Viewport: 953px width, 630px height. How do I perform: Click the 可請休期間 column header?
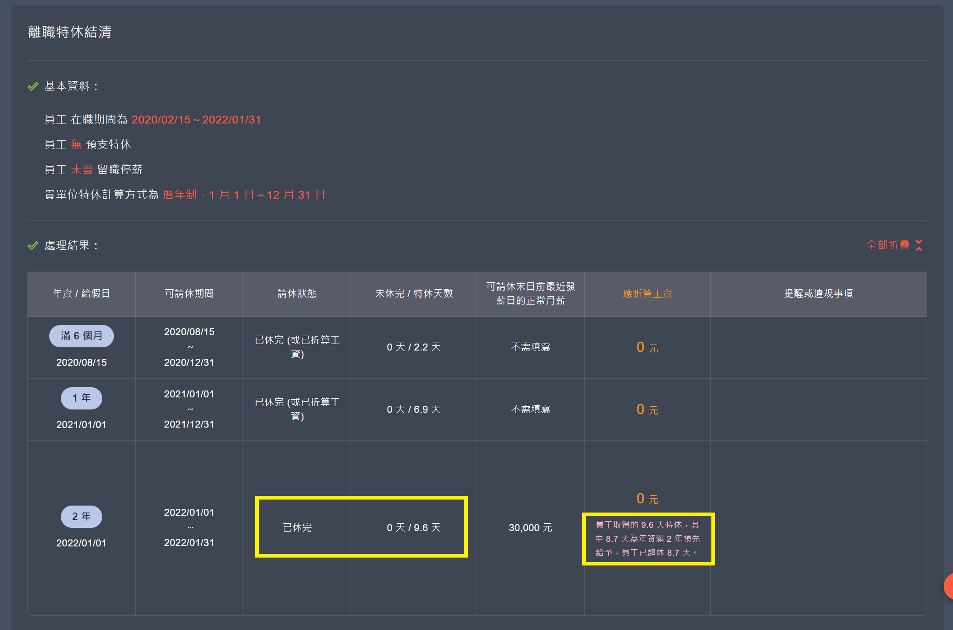pos(189,293)
